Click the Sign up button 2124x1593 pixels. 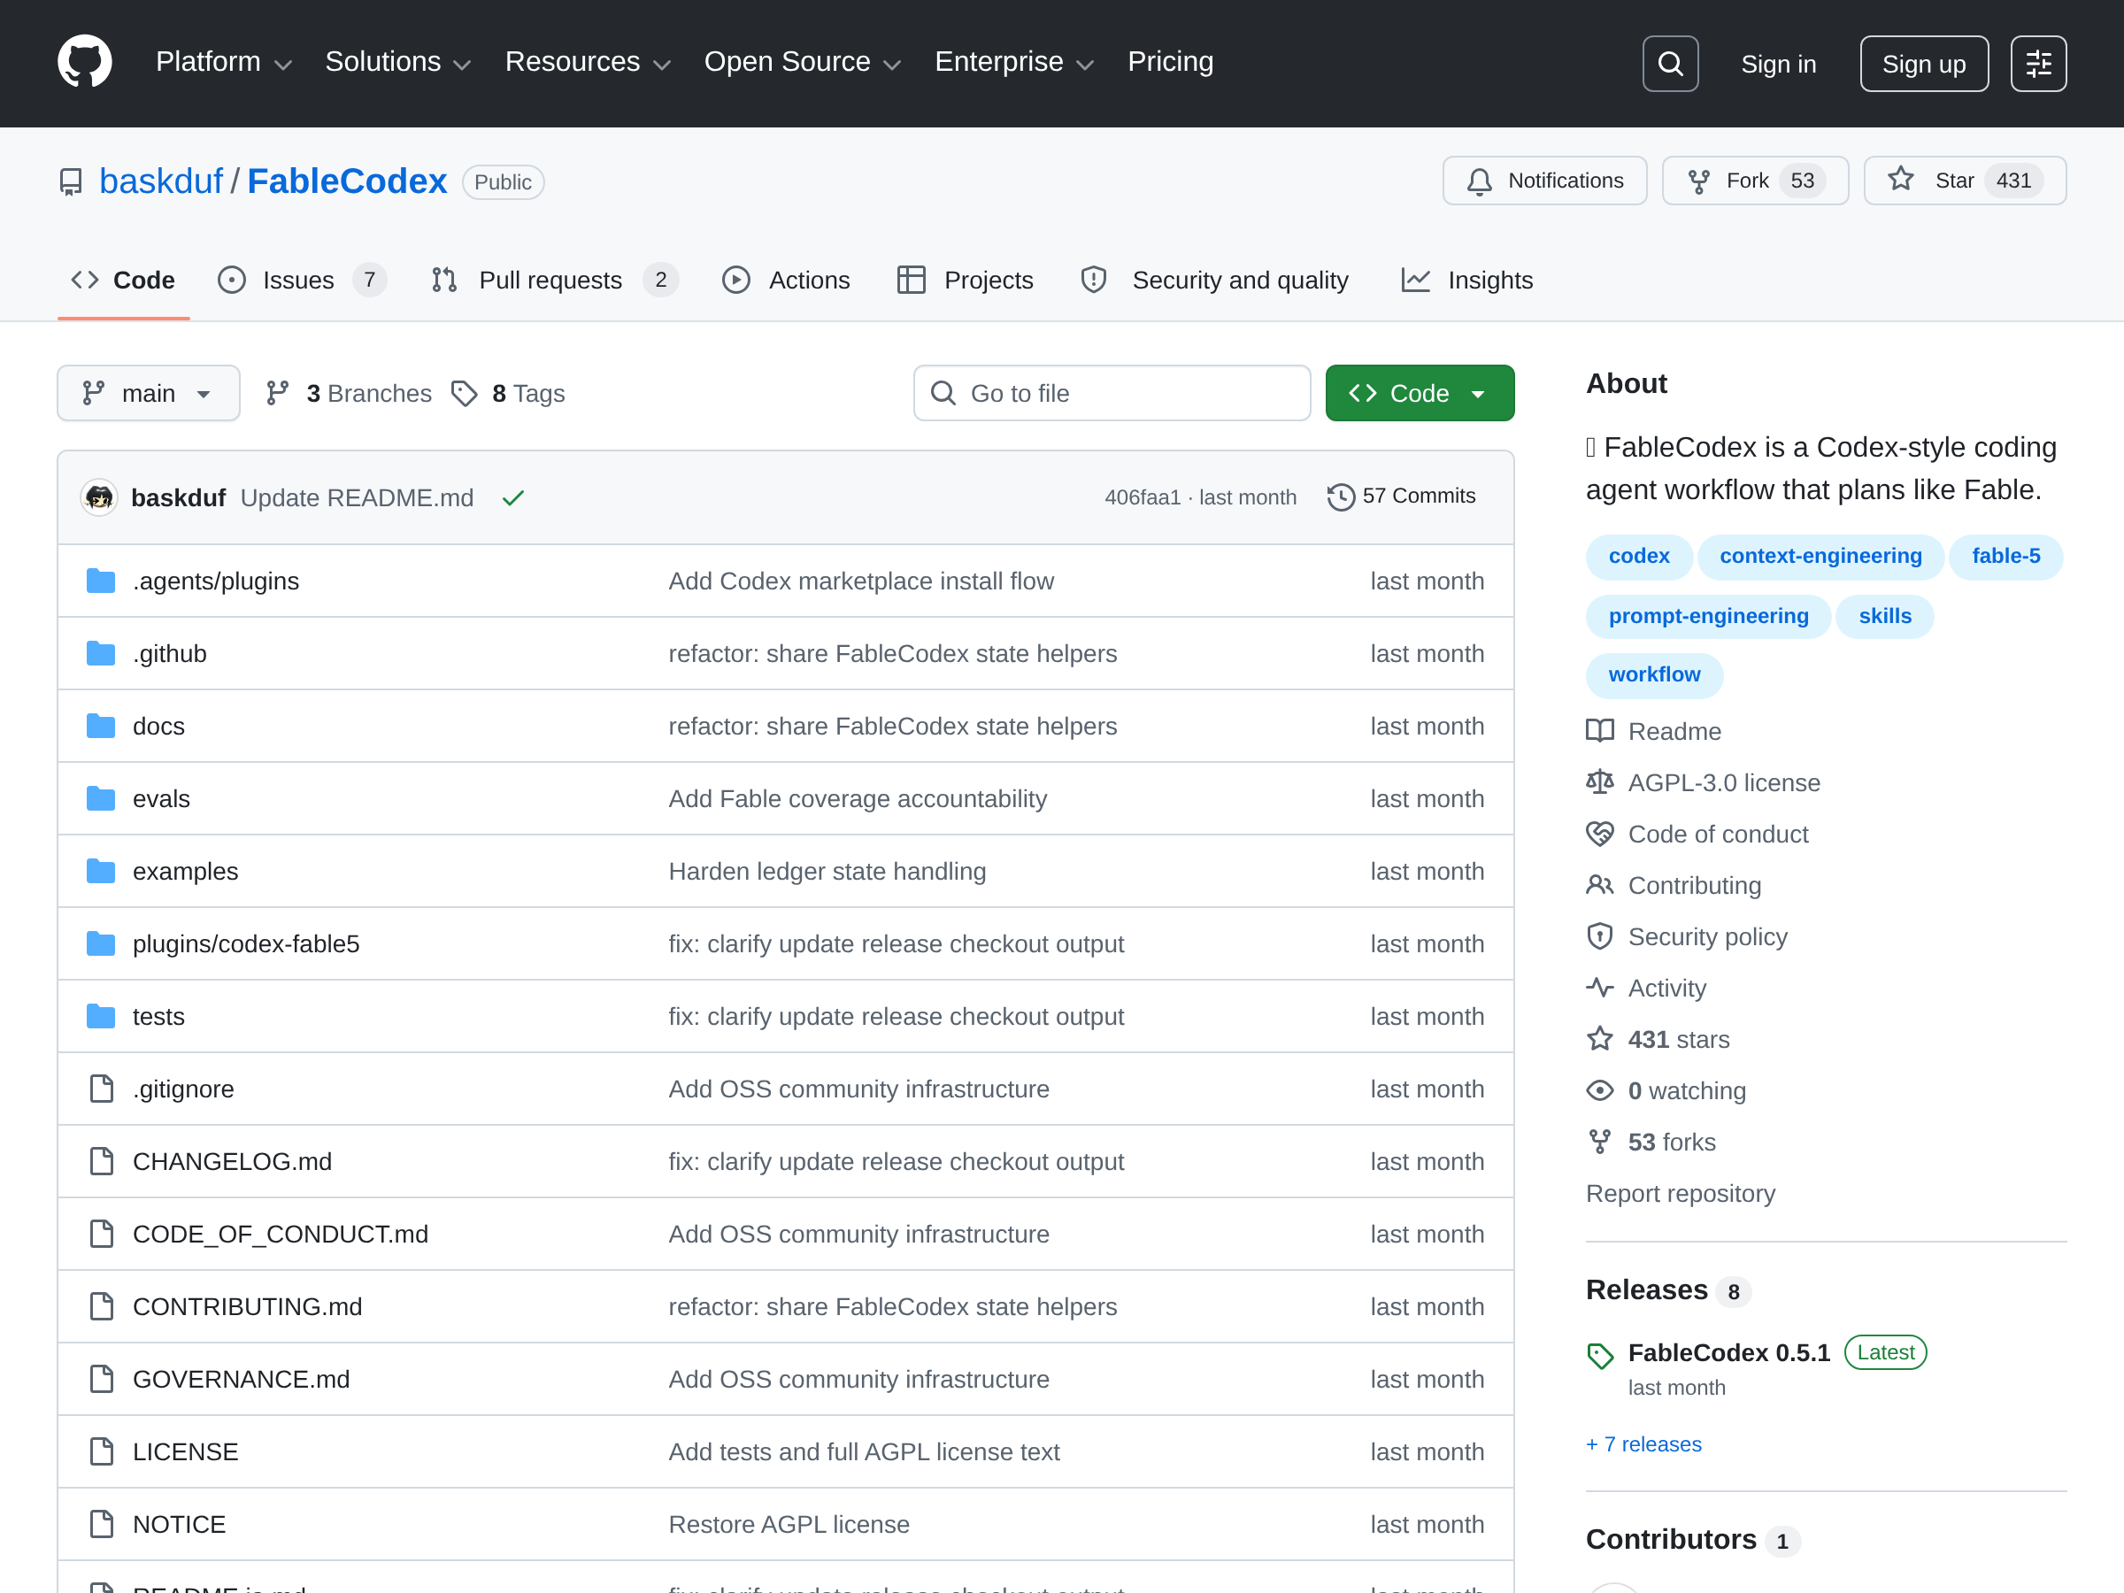pos(1923,64)
